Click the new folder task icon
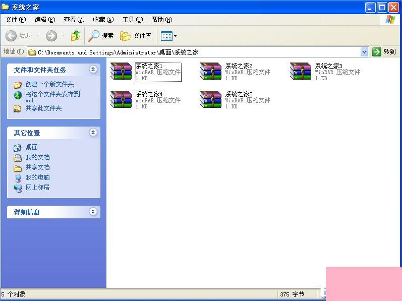The width and height of the screenshot is (402, 301). coord(18,85)
